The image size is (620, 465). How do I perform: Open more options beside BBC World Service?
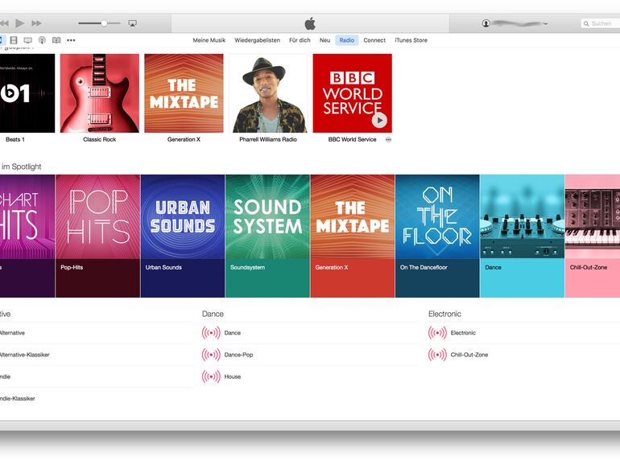coord(388,139)
